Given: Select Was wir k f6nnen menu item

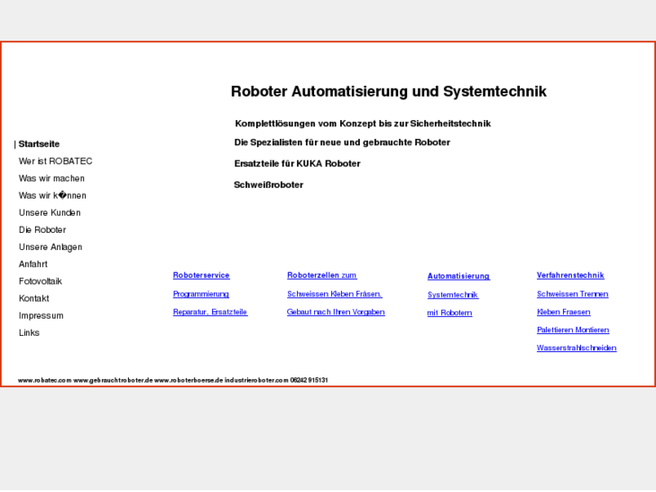Looking at the screenshot, I should coord(52,196).
